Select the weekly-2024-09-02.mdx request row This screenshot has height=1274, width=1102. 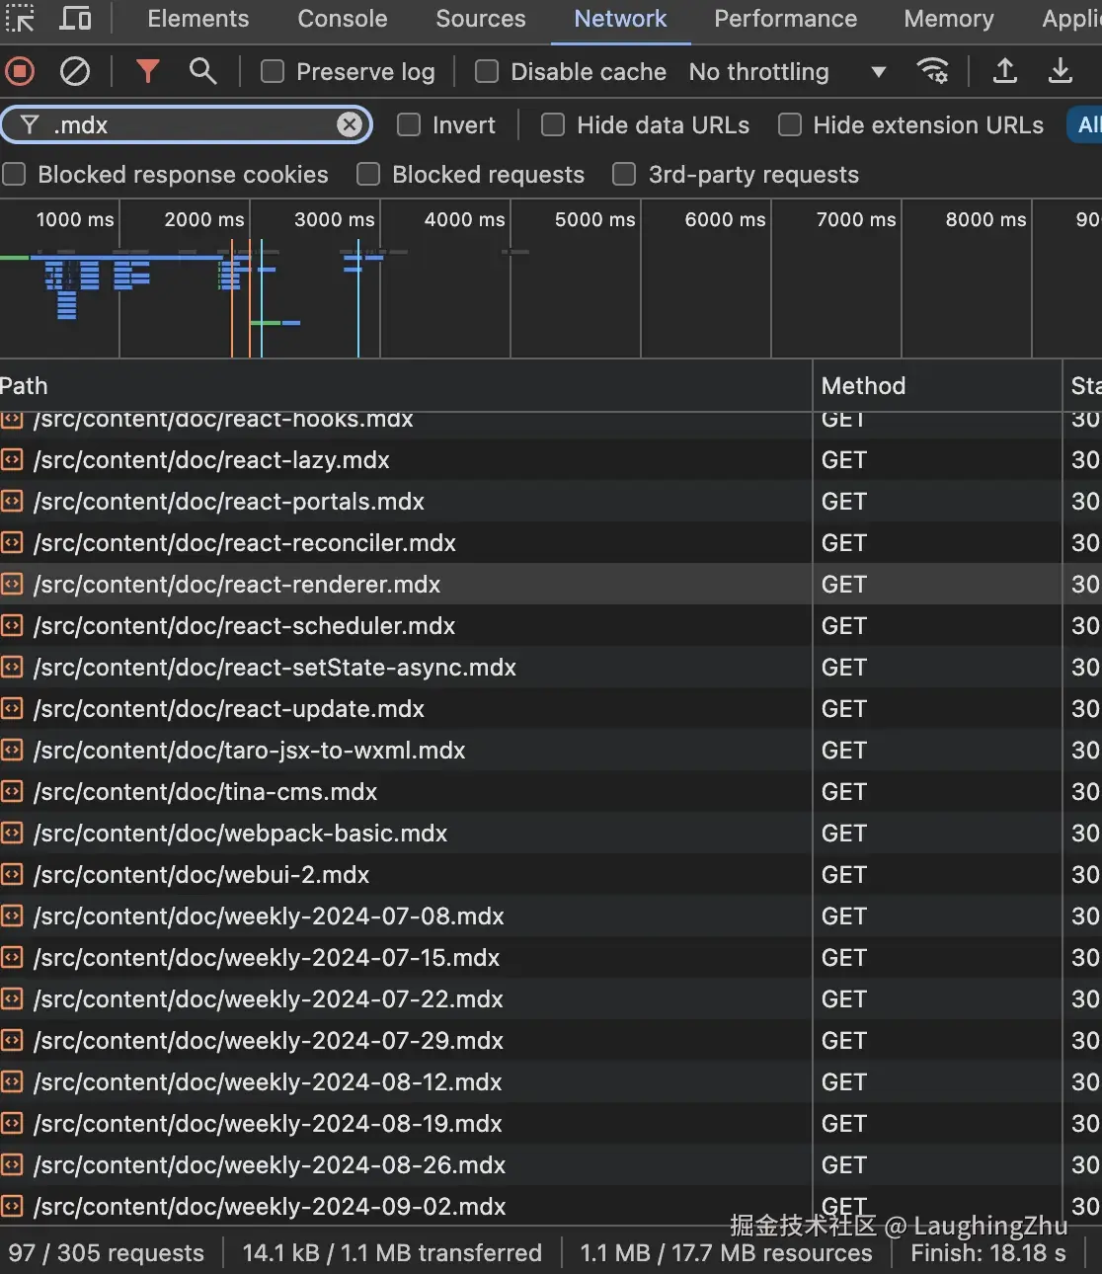coord(551,1206)
